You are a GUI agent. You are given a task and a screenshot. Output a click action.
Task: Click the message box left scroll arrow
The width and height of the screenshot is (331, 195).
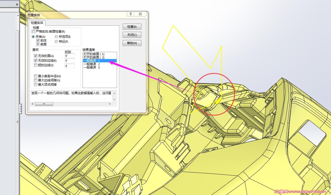32,104
